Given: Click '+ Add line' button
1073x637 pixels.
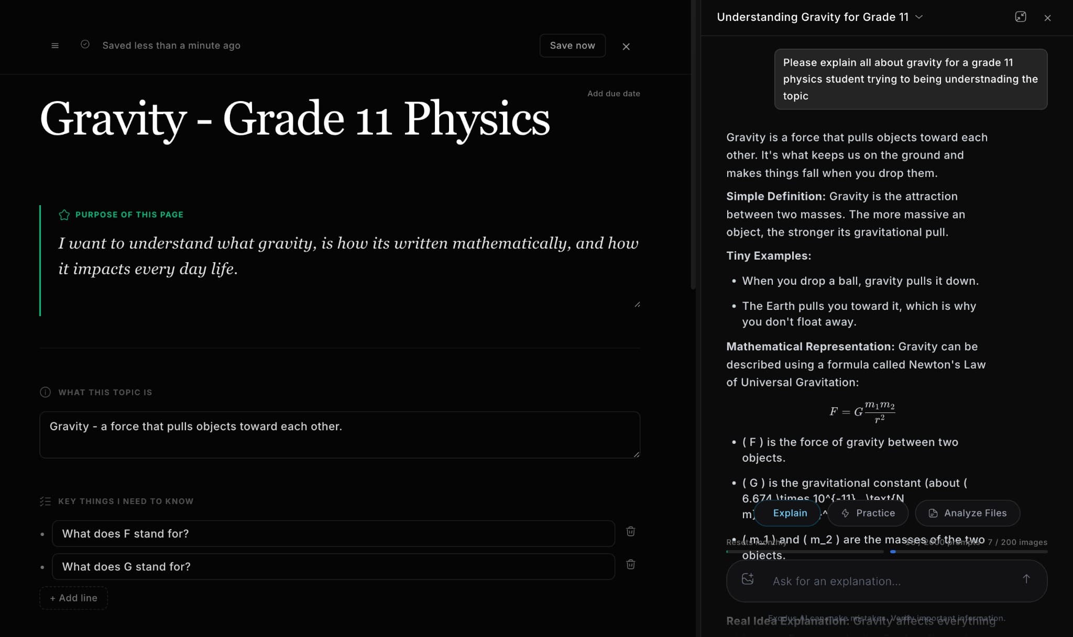Looking at the screenshot, I should coord(73,598).
